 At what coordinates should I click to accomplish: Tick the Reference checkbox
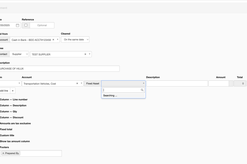tap(26, 25)
